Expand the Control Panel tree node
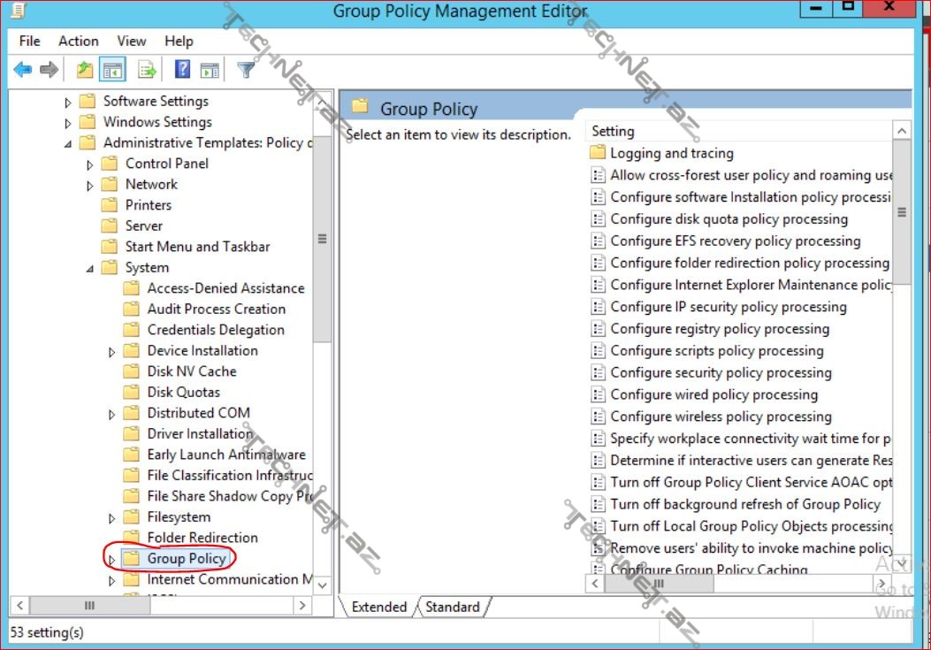Viewport: 931px width, 650px height. 89,164
